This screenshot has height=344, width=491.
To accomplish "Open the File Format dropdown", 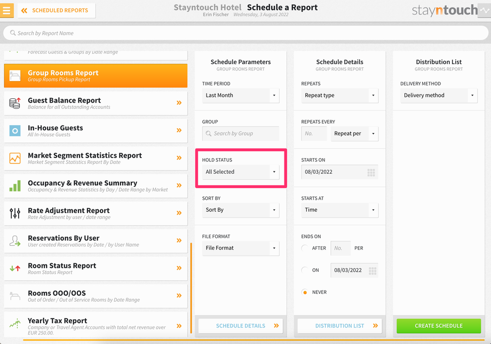I will 241,248.
